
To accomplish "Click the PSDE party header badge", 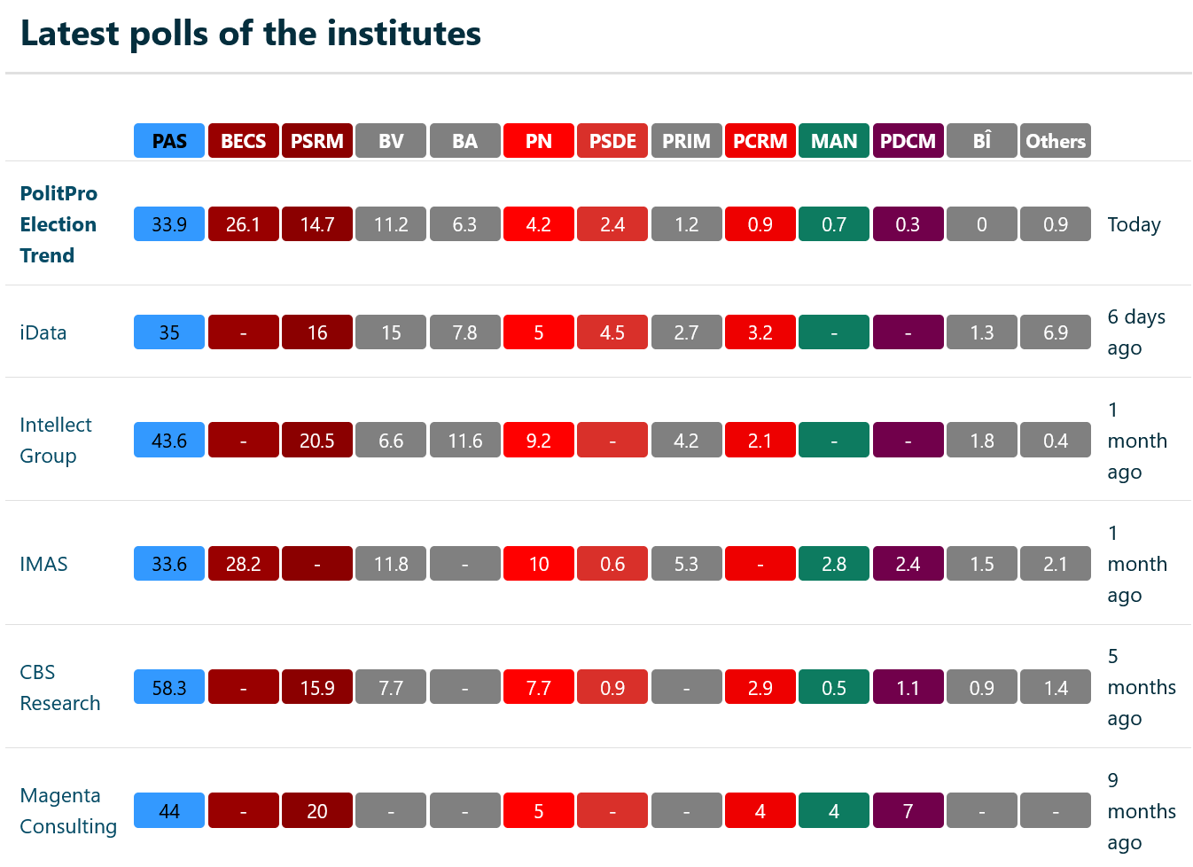I will pyautogui.click(x=612, y=141).
